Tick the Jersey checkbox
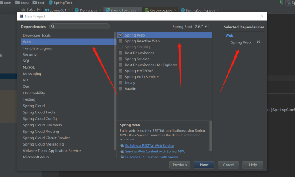This screenshot has width=295, height=177. [121, 83]
